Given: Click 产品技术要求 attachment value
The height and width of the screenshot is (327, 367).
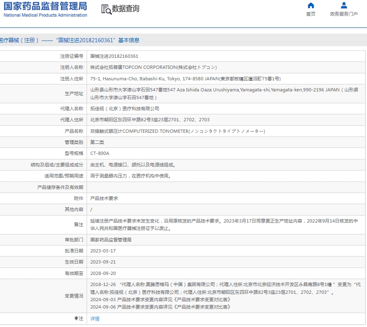Looking at the screenshot, I should [x=104, y=198].
